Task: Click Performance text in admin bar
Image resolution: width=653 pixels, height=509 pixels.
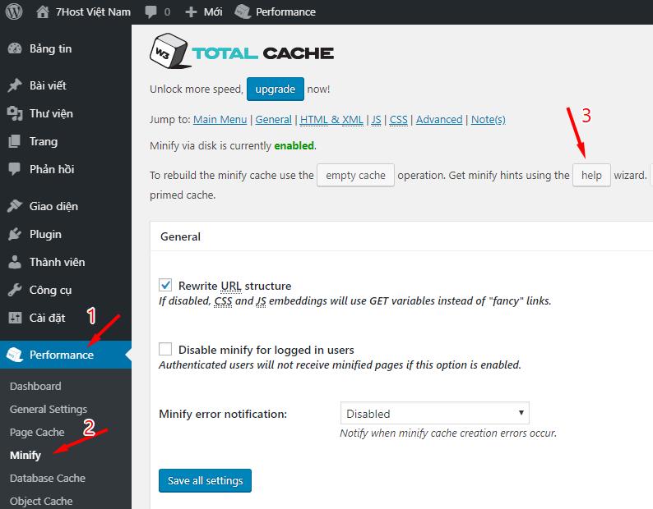Action: click(285, 12)
